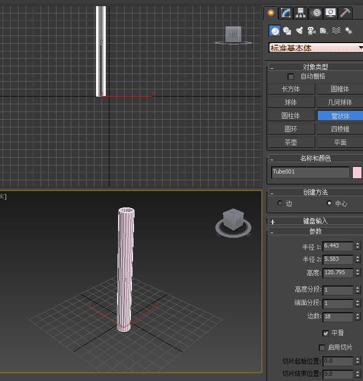Select the Lights category icon

(299, 31)
